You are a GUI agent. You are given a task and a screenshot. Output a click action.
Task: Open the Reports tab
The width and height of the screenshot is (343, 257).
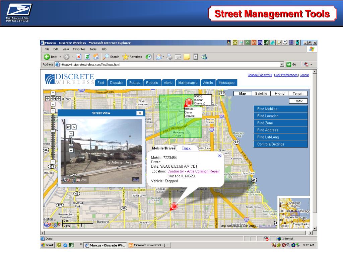click(152, 83)
